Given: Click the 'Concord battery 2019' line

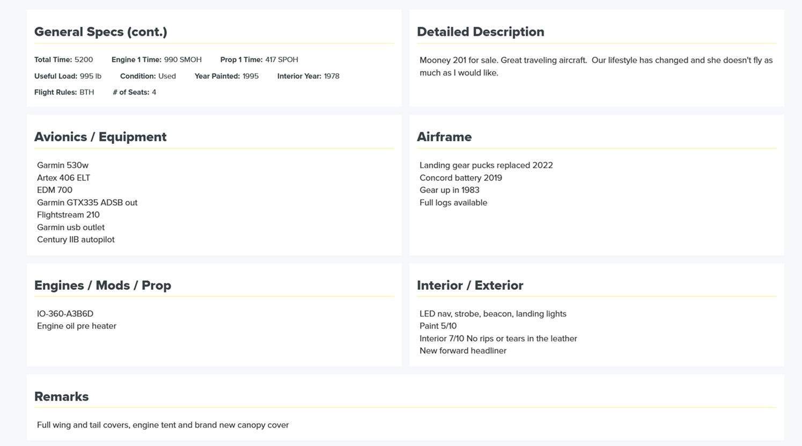Looking at the screenshot, I should [461, 178].
